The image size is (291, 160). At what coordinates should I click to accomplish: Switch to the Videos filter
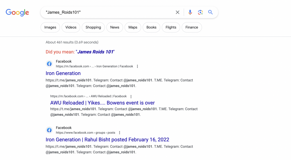click(x=71, y=27)
